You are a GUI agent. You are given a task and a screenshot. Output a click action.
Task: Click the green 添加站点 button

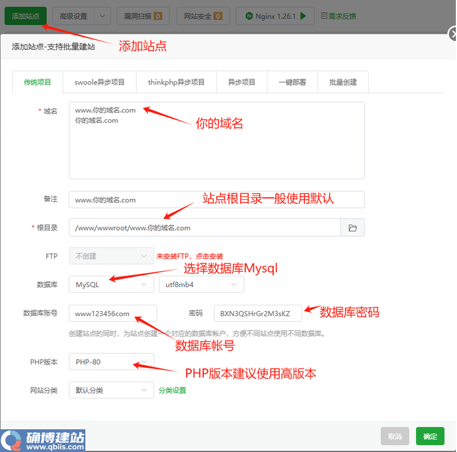pyautogui.click(x=25, y=16)
